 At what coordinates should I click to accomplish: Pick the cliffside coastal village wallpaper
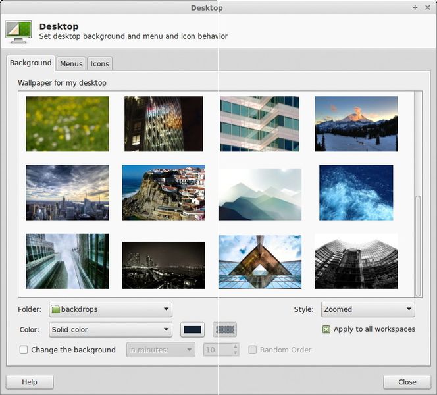[x=163, y=192]
